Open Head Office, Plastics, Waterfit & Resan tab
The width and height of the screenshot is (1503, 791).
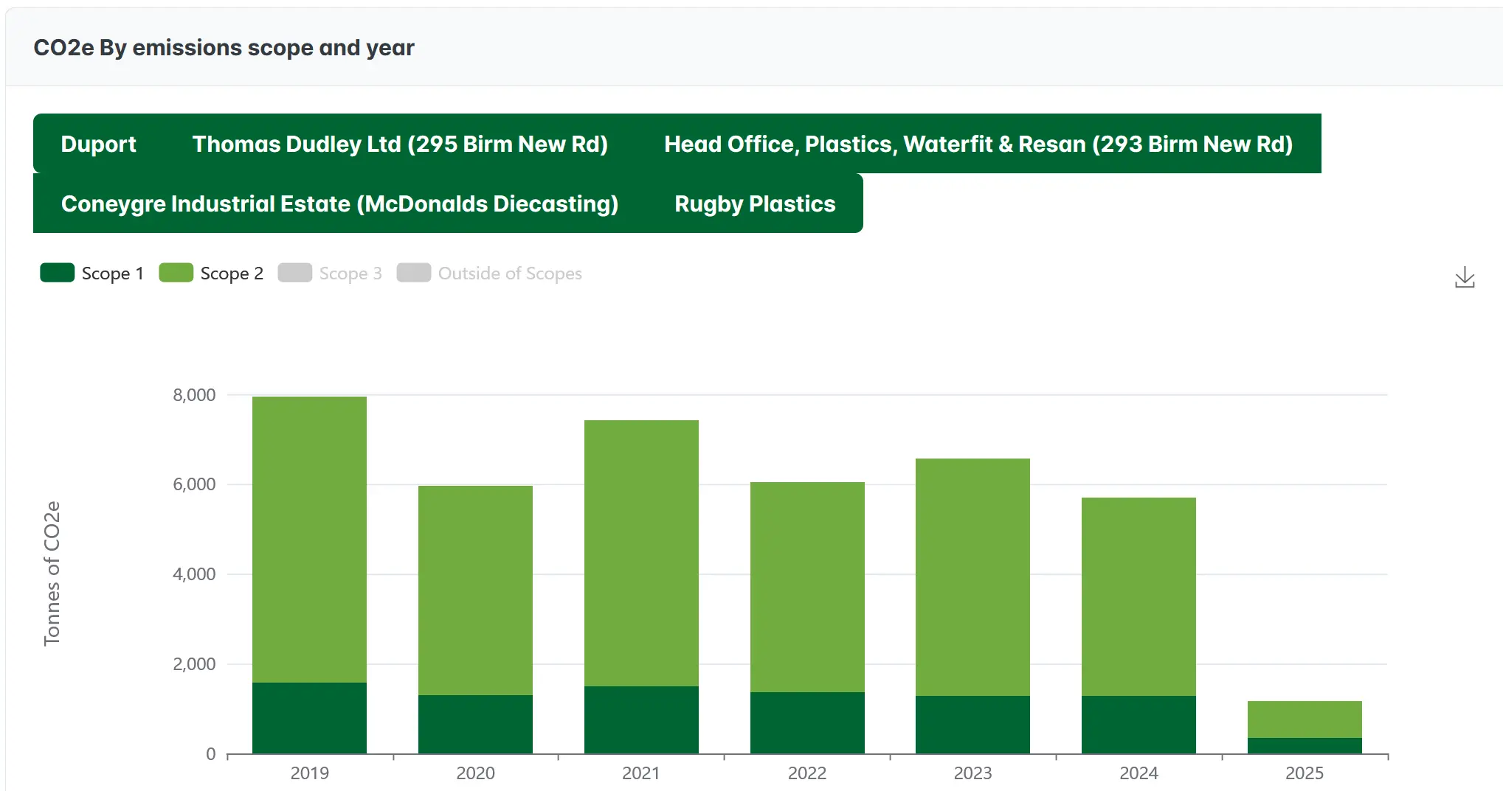click(x=978, y=144)
